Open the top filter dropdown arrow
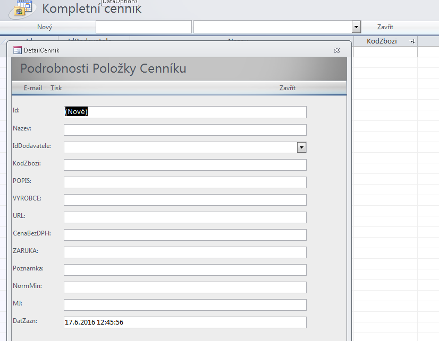The image size is (439, 341). point(356,27)
